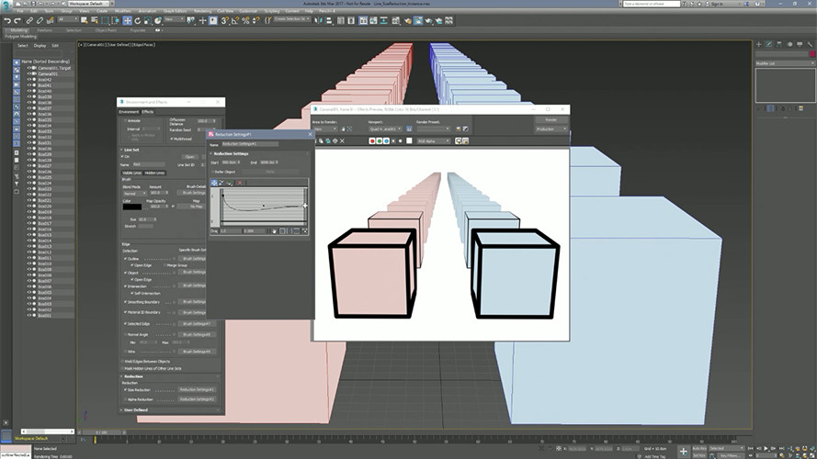
Task: Open Render Setup from main toolbar
Action: click(407, 21)
